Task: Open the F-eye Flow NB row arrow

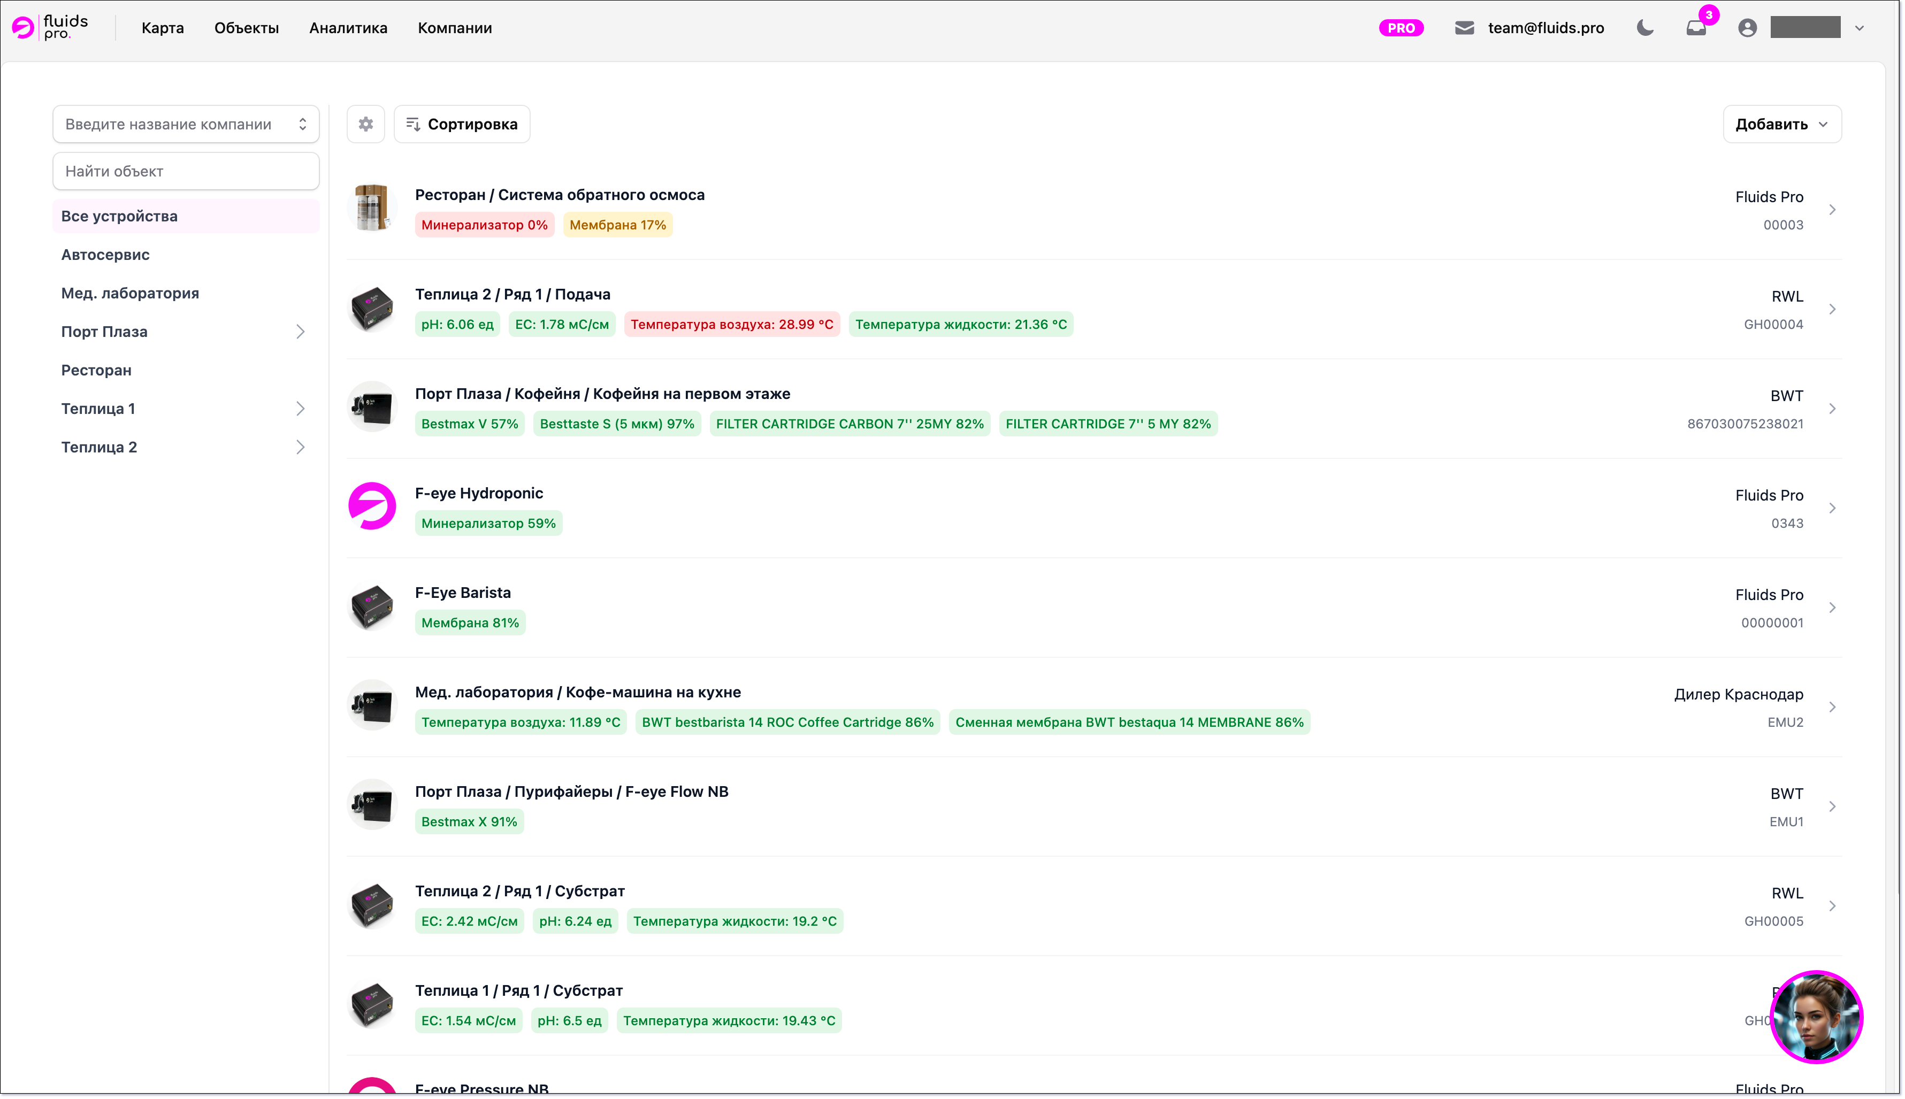Action: pyautogui.click(x=1832, y=806)
